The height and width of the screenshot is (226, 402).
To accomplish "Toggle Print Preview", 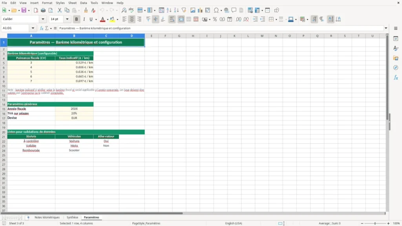I will pos(51,10).
